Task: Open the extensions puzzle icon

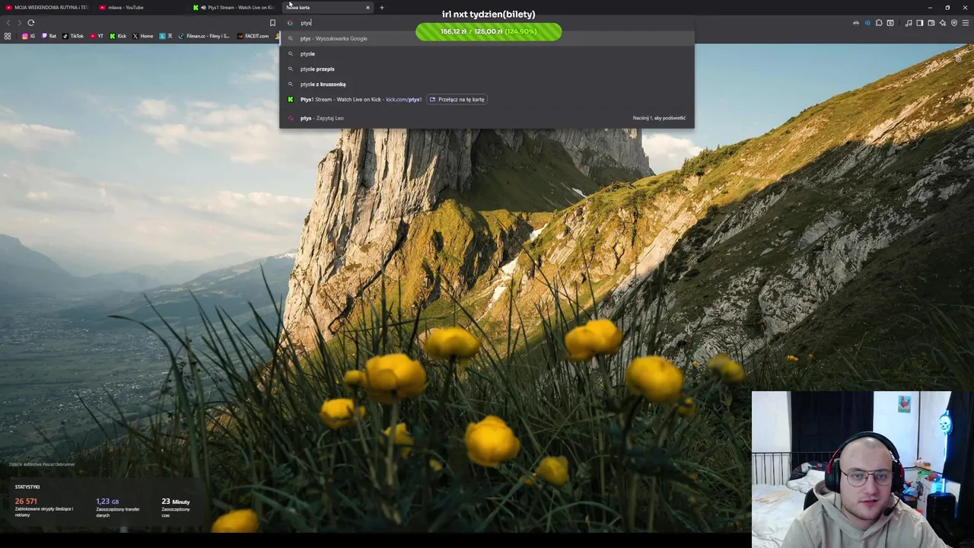Action: tap(879, 23)
